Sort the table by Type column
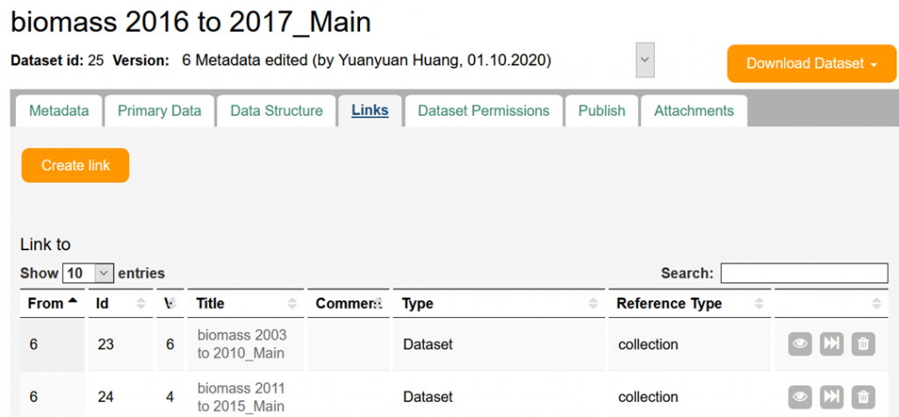 [499, 304]
